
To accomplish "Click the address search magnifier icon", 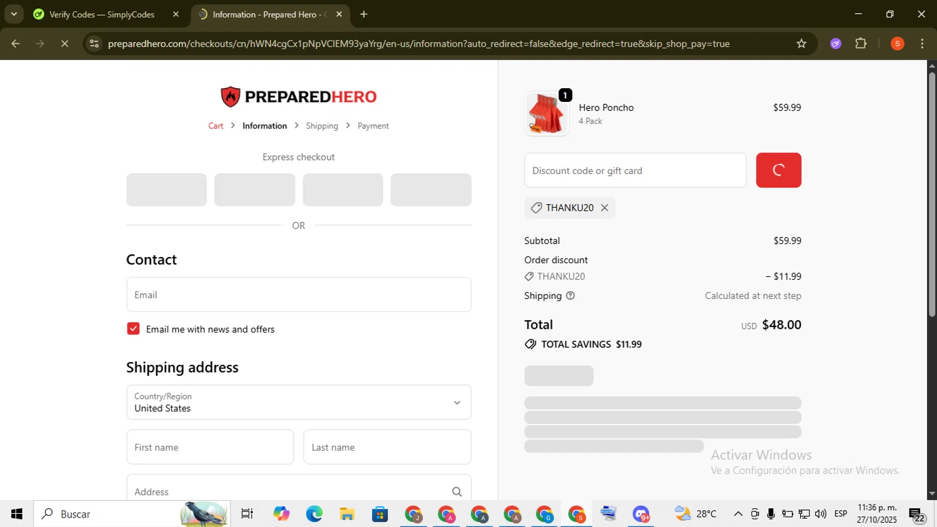I will tap(457, 492).
